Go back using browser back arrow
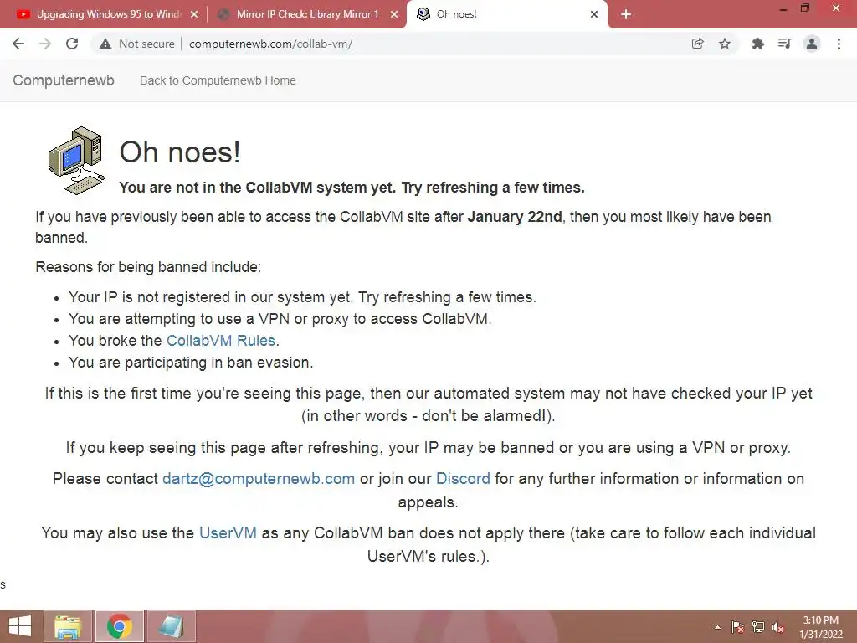 coord(18,44)
